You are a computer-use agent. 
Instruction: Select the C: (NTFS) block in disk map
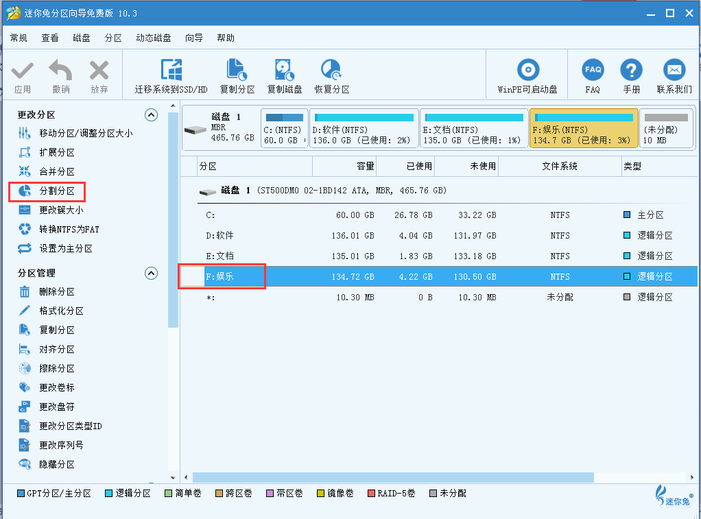(285, 128)
